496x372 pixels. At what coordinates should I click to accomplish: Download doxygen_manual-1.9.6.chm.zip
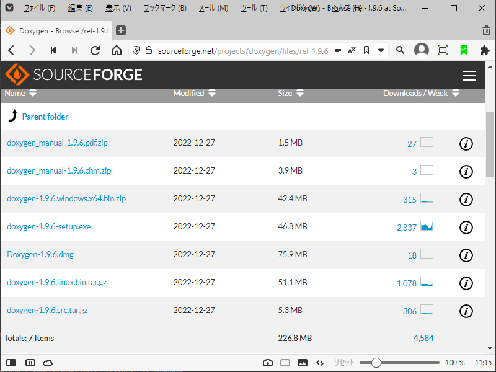click(59, 171)
